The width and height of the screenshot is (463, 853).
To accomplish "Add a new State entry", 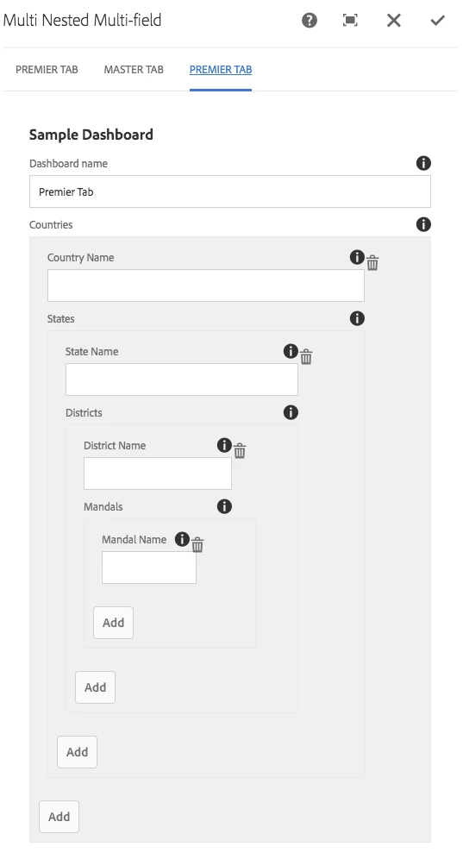I will 78,752.
